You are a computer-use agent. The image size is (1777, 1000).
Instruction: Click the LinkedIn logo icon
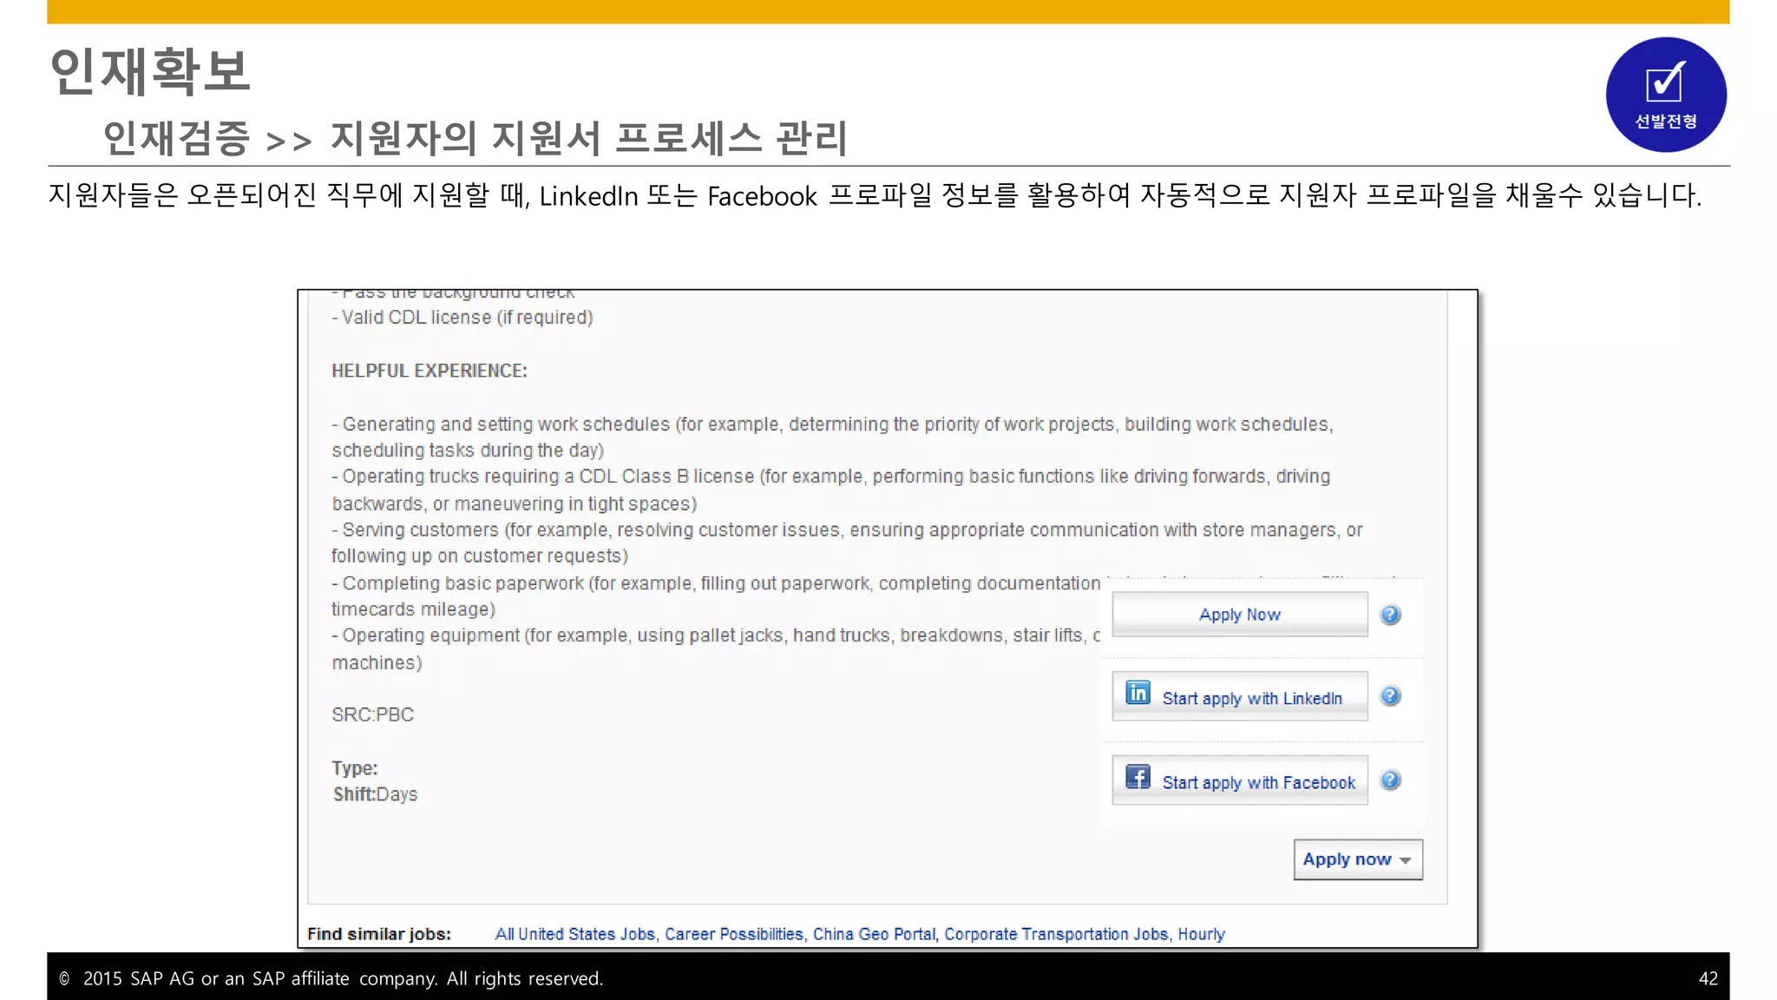(x=1138, y=693)
